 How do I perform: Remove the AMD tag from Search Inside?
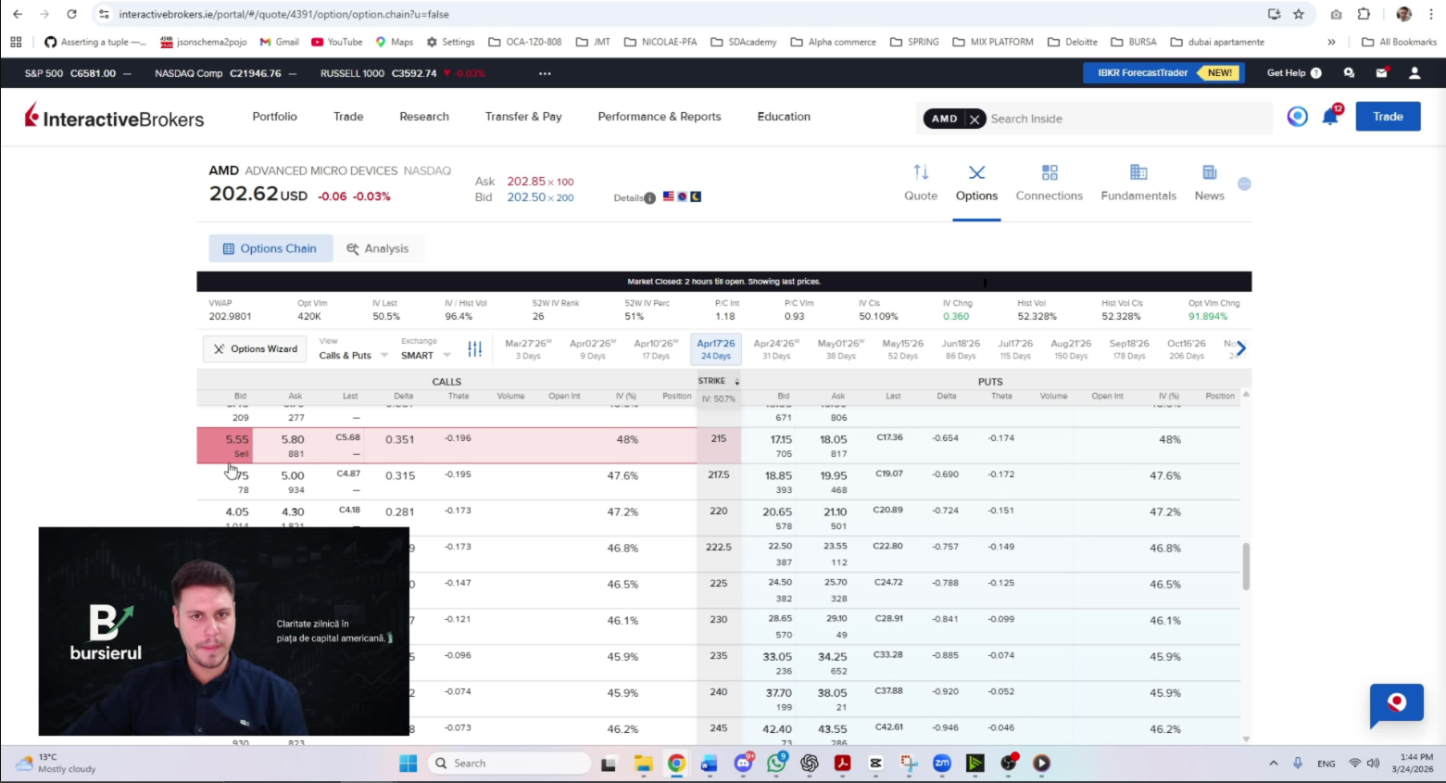(974, 119)
